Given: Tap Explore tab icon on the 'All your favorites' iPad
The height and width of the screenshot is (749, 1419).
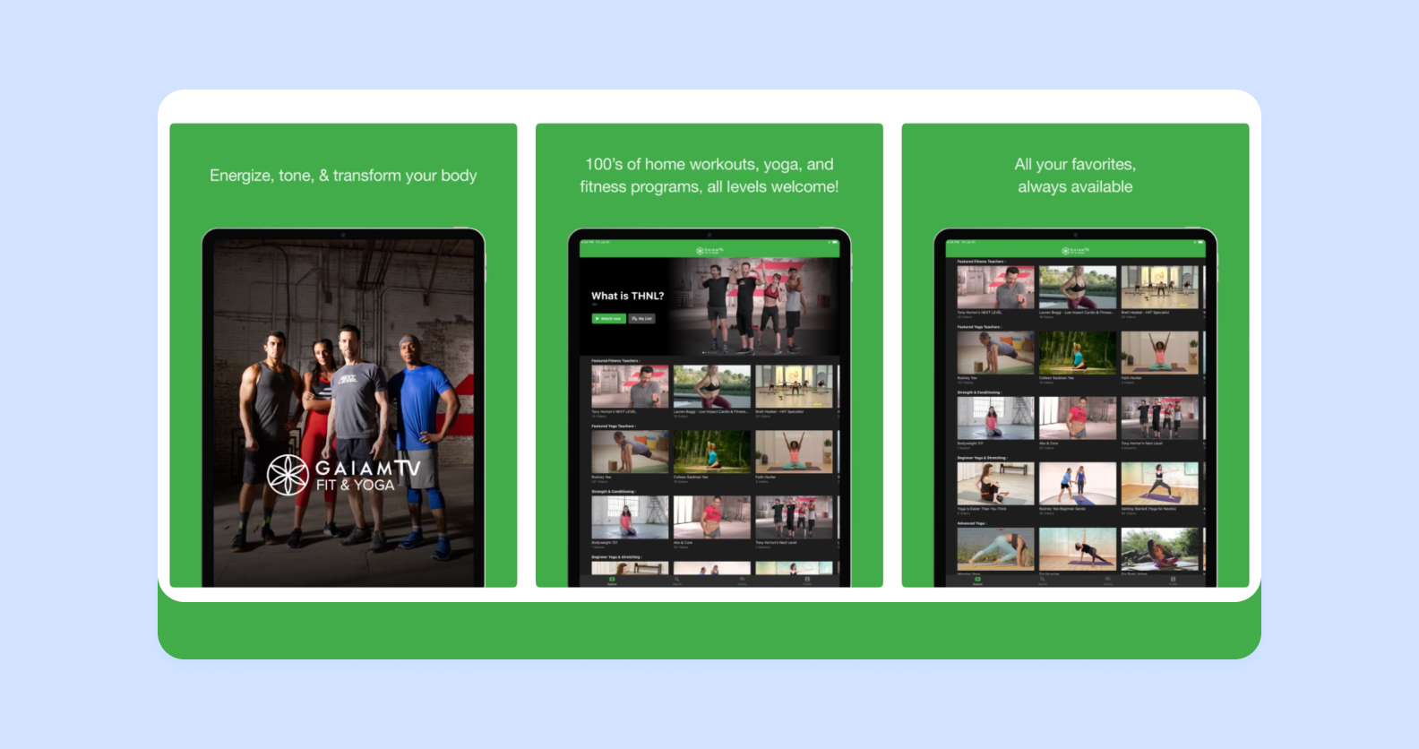Looking at the screenshot, I should coord(977,581).
